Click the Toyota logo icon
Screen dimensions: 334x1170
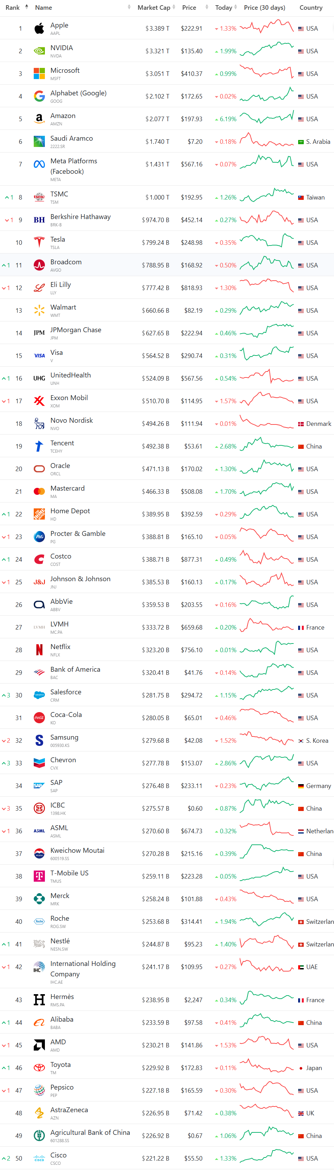pyautogui.click(x=39, y=1068)
